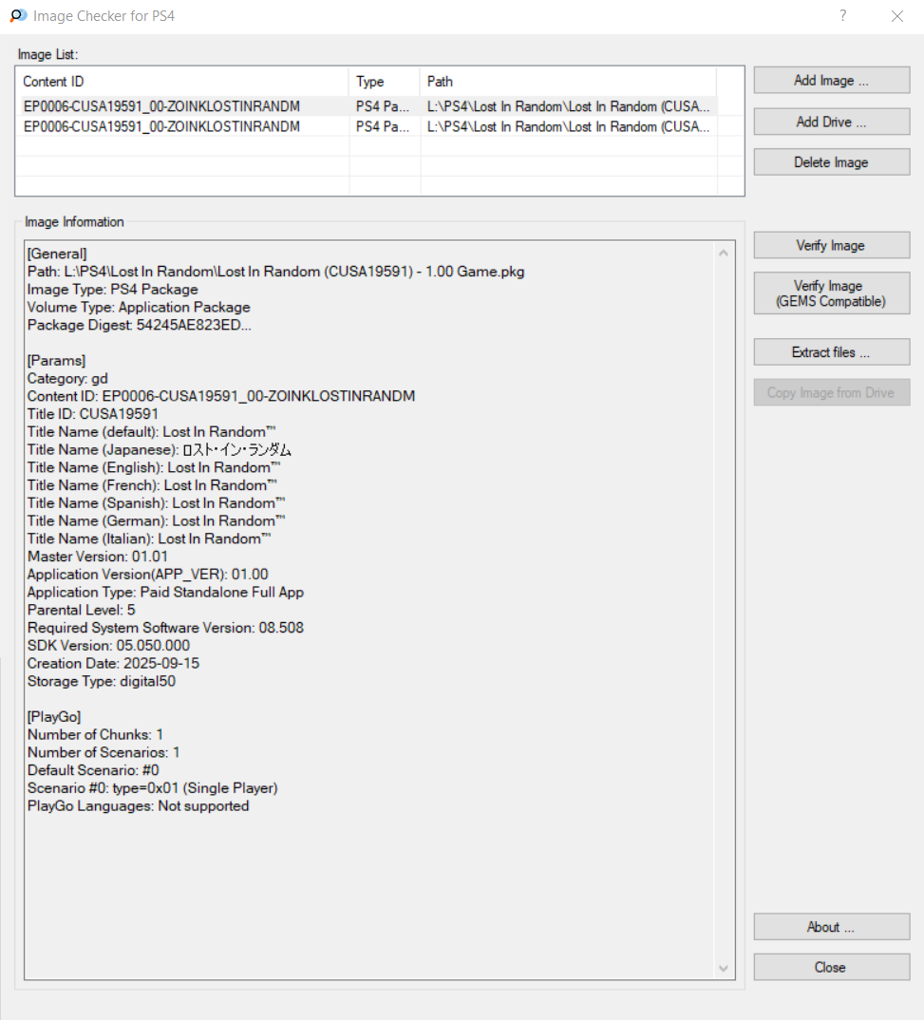The height and width of the screenshot is (1020, 924).
Task: Click the Content ID line in Image Information
Action: [221, 396]
